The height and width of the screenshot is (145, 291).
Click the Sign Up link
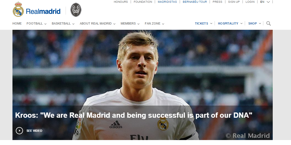pyautogui.click(x=234, y=2)
